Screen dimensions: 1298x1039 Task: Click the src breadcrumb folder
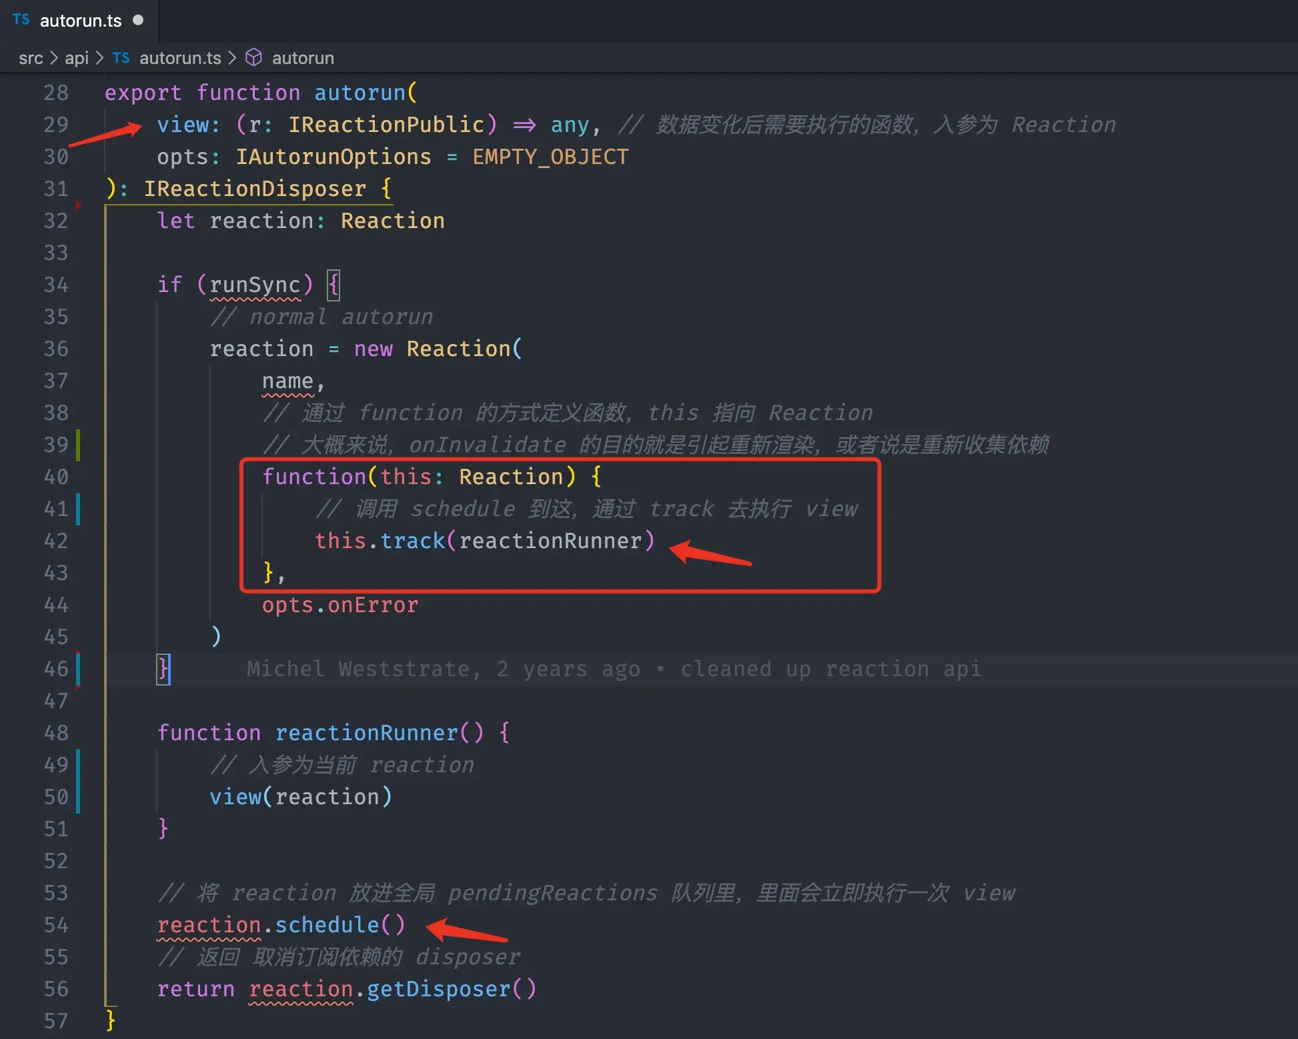(x=31, y=58)
